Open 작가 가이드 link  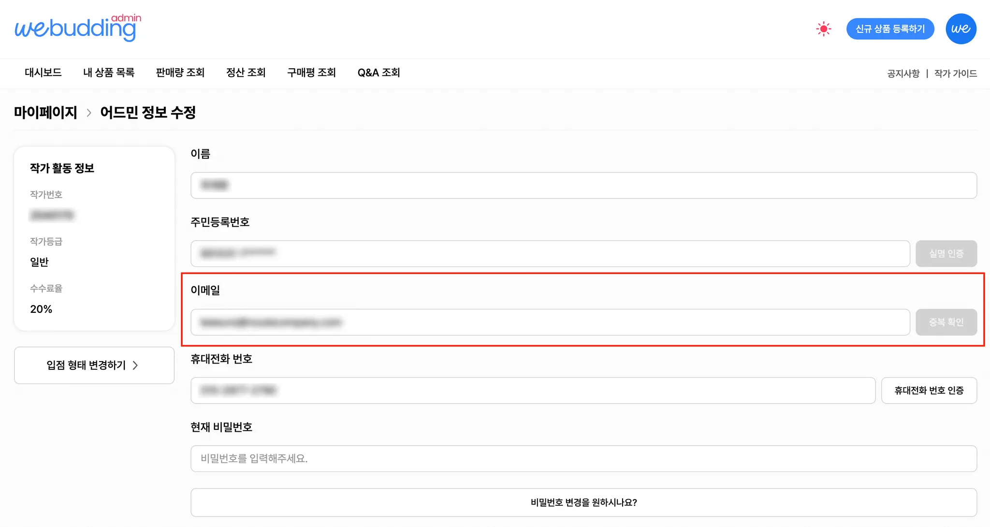(x=955, y=73)
